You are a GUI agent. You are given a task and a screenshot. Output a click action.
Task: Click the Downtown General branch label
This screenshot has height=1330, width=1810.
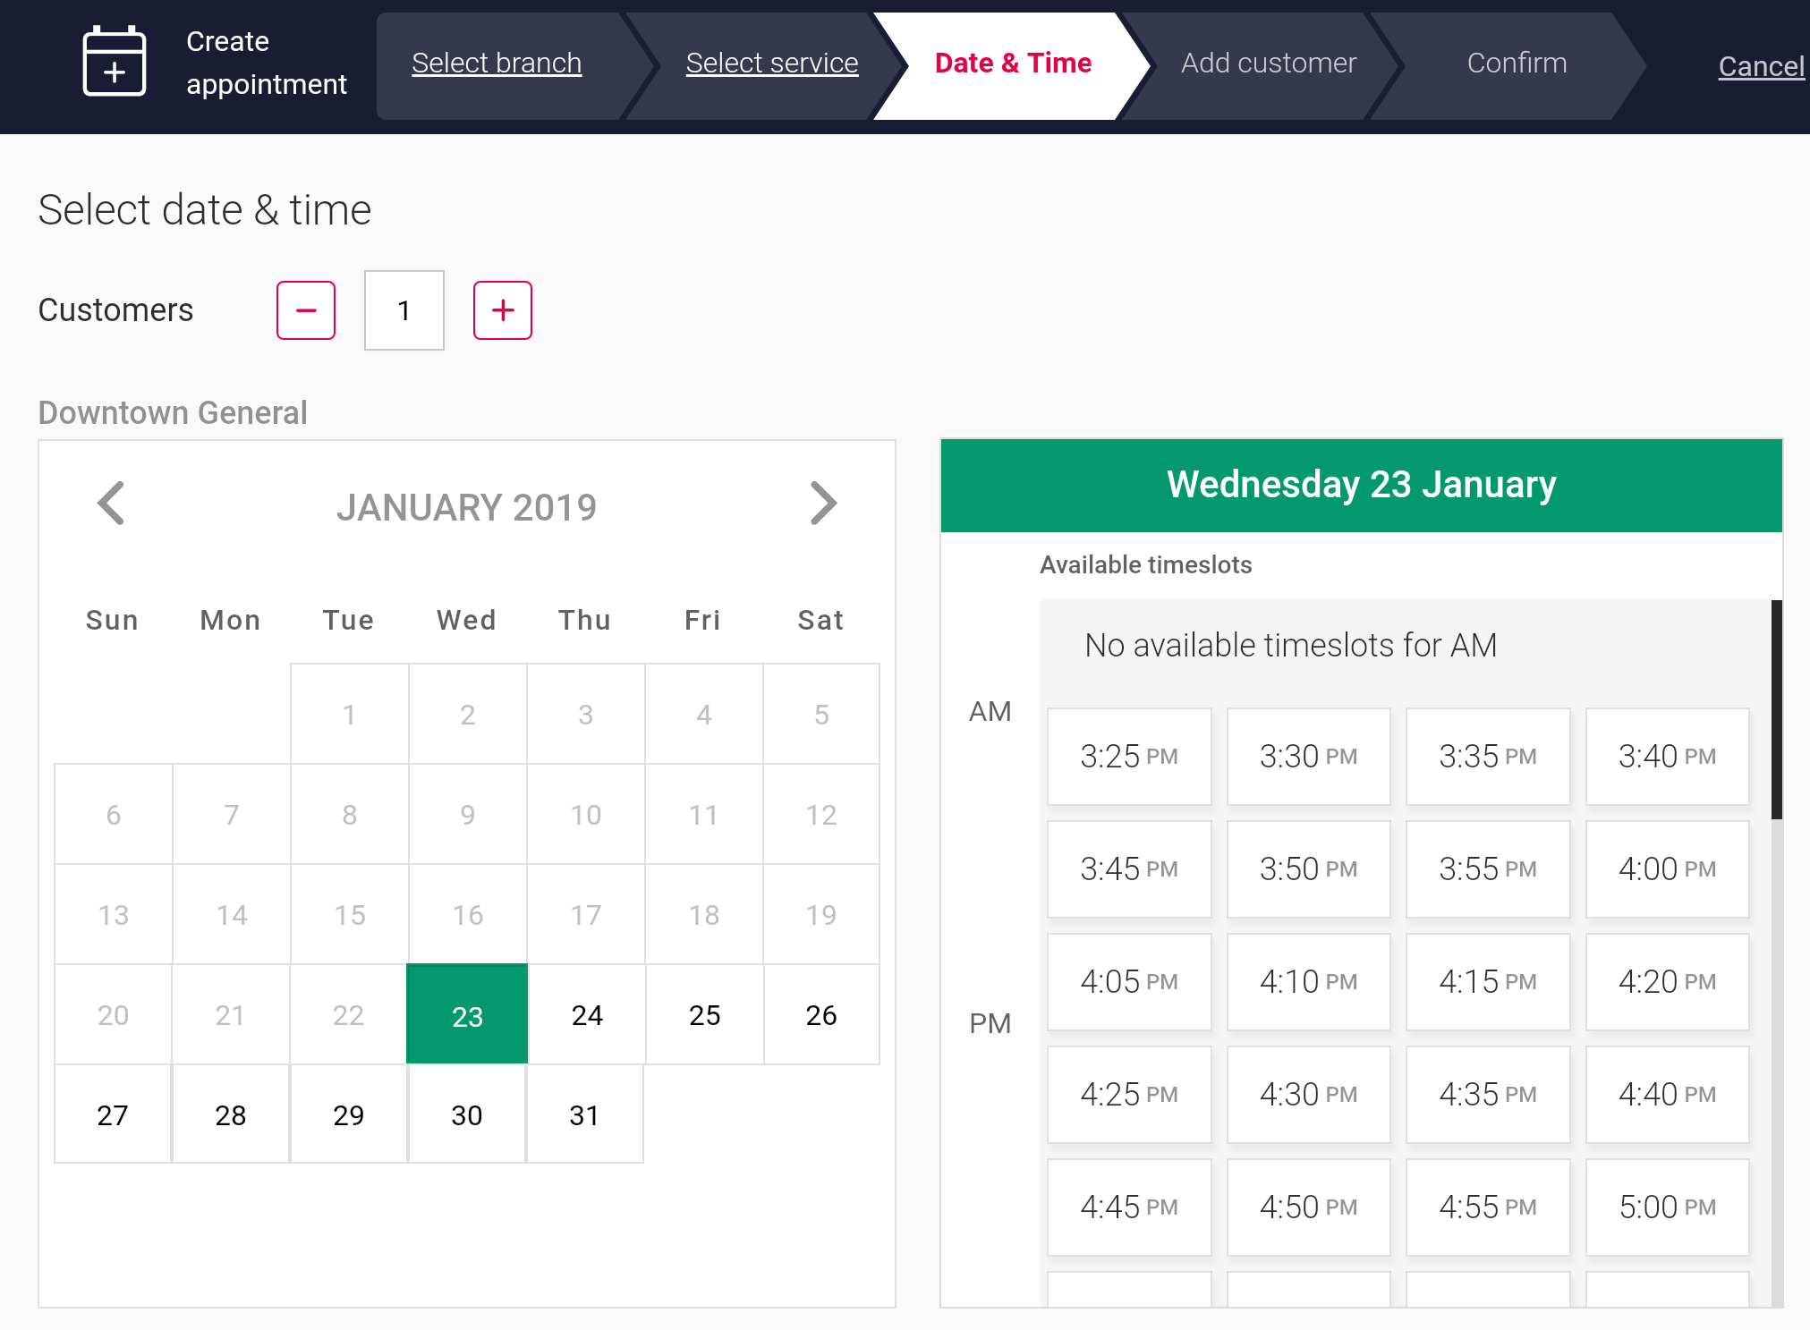173,412
